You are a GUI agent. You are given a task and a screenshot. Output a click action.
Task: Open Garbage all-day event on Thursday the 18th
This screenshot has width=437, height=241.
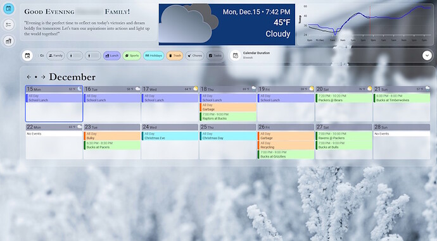tap(228, 107)
